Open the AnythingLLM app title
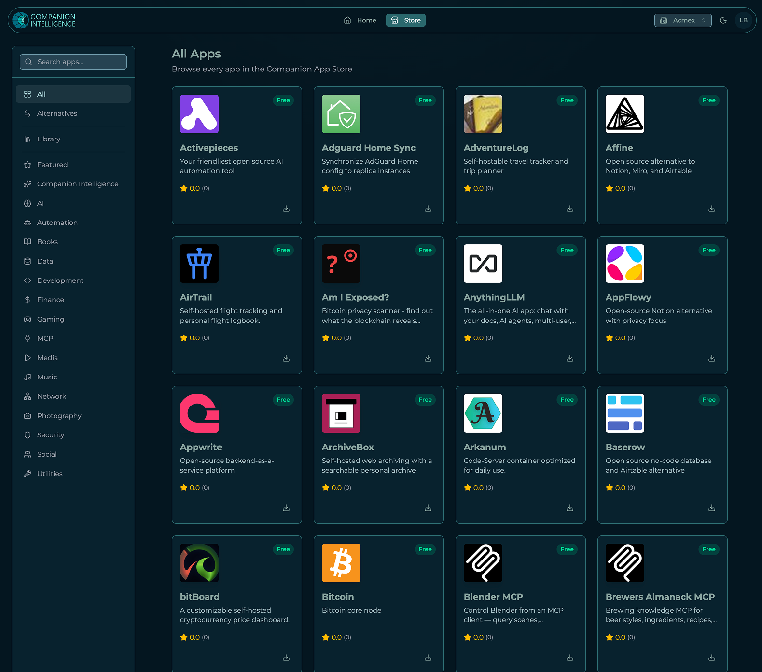Viewport: 762px width, 672px height. pos(494,297)
